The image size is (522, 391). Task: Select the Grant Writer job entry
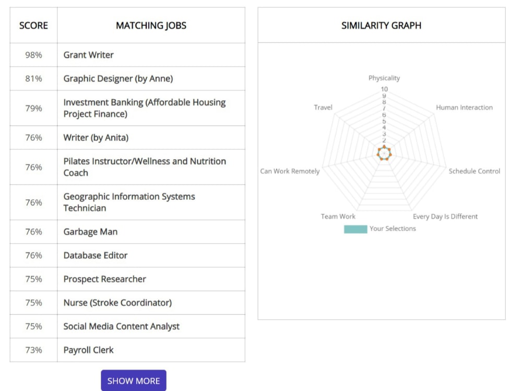[88, 55]
